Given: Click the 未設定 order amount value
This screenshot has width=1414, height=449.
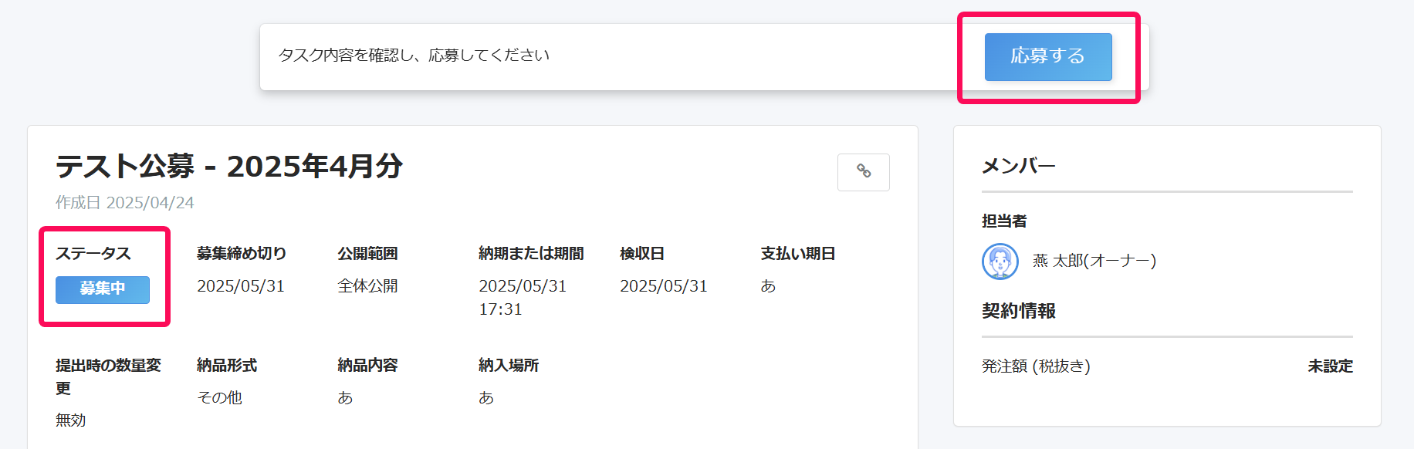Looking at the screenshot, I should [1331, 366].
